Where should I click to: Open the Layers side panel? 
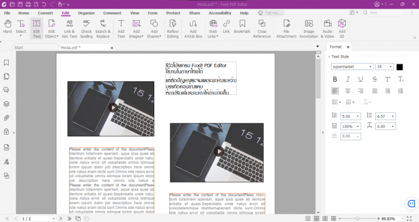6,104
